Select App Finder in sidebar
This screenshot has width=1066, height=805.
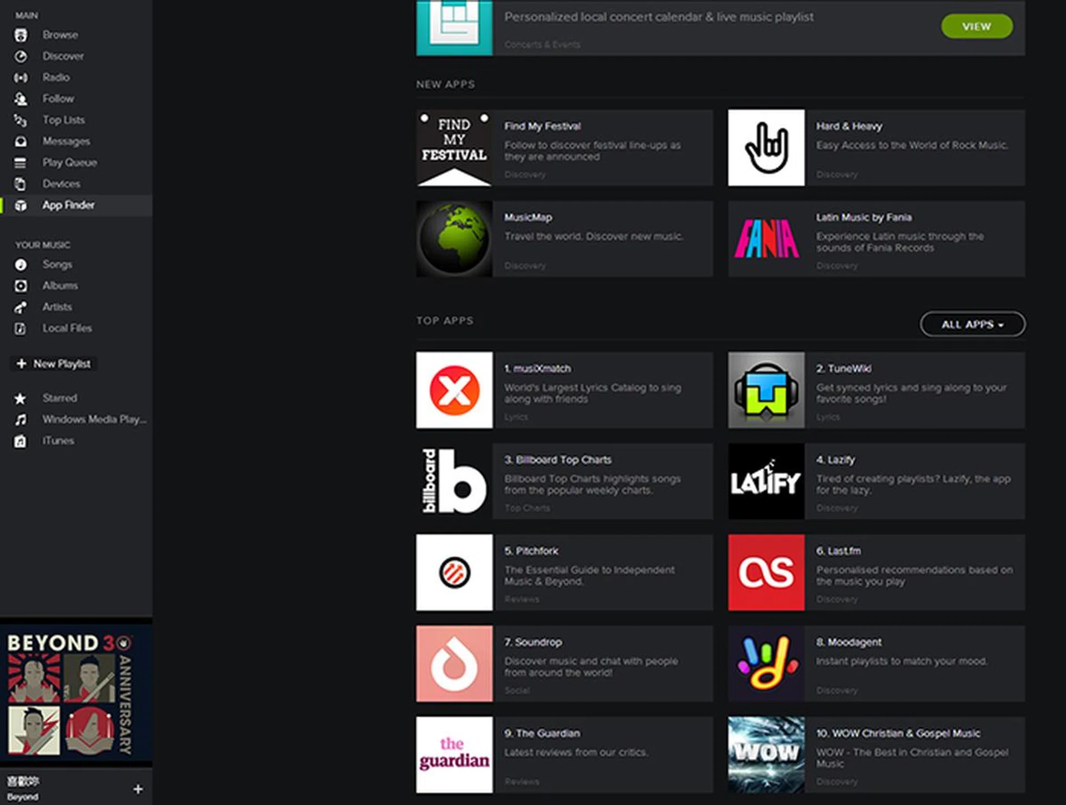(68, 205)
